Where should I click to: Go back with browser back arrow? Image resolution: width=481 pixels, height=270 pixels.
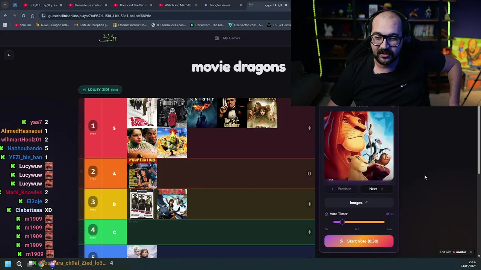[5, 16]
